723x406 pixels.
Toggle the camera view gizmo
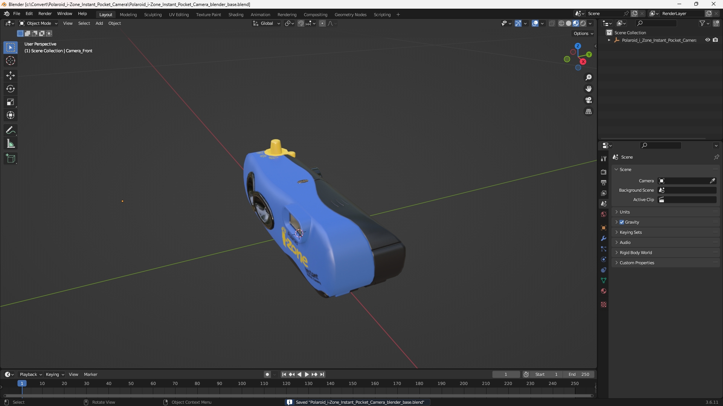(x=589, y=100)
